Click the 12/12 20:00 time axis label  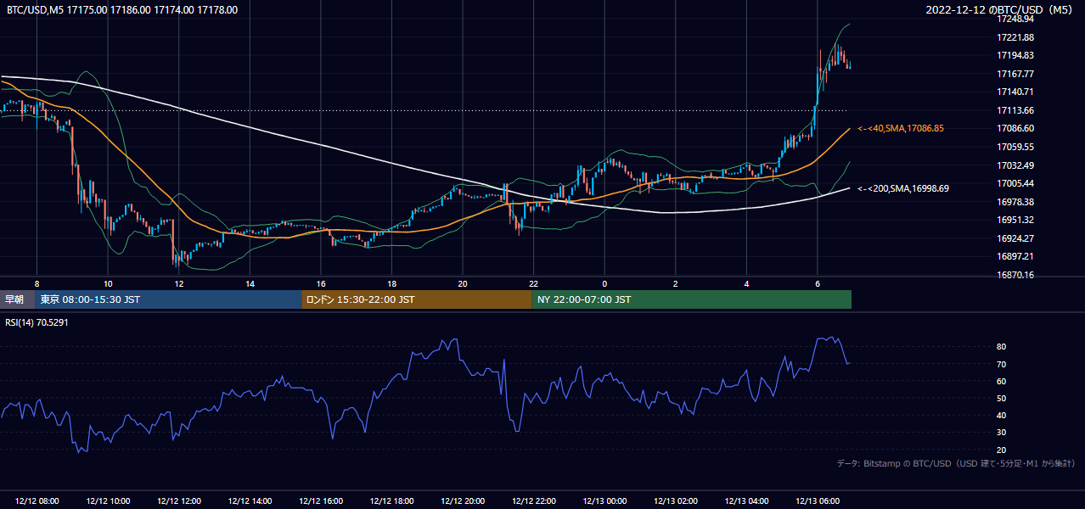tap(463, 501)
